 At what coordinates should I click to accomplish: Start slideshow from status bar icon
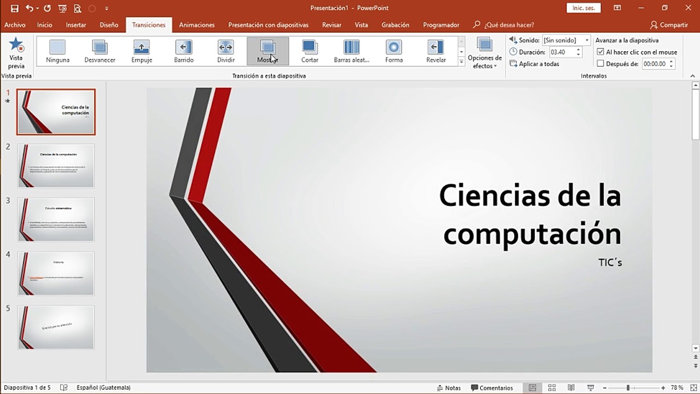pos(590,387)
